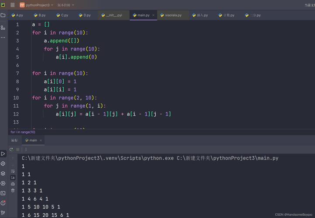Toggle scroll to end of console

[x=13, y=177]
